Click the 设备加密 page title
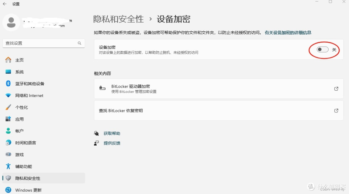The width and height of the screenshot is (349, 194). [x=174, y=19]
